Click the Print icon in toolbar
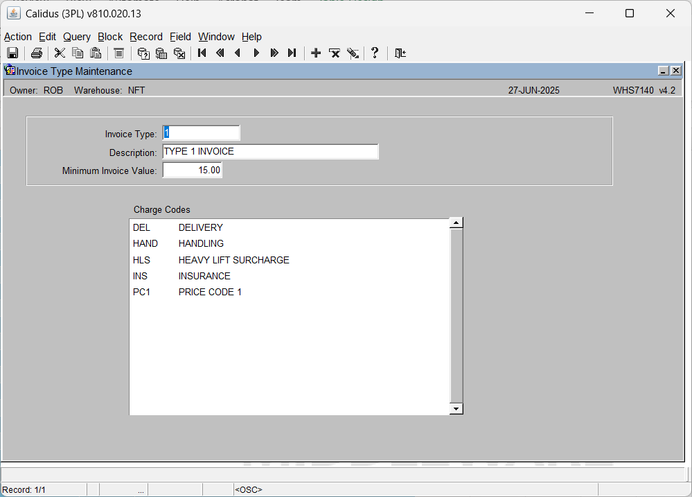Image resolution: width=692 pixels, height=497 pixels. tap(37, 53)
